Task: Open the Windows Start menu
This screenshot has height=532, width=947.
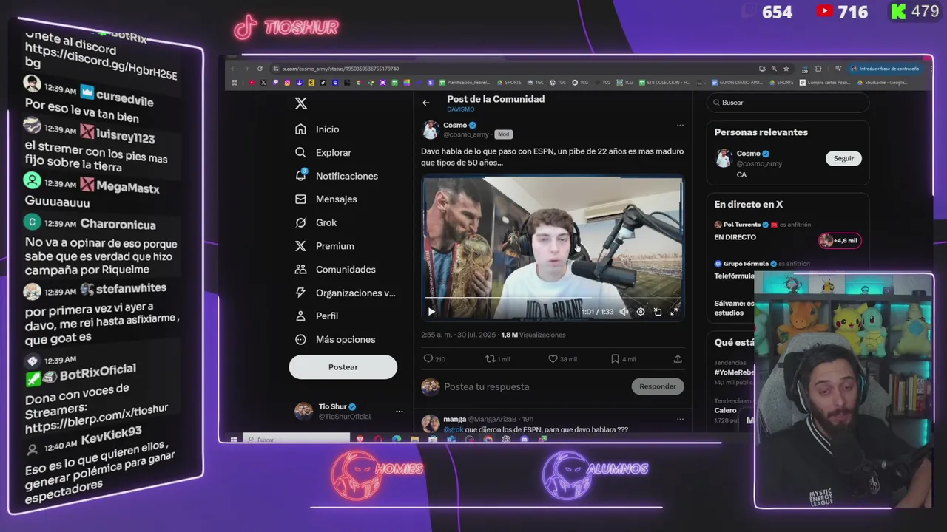Action: (234, 440)
